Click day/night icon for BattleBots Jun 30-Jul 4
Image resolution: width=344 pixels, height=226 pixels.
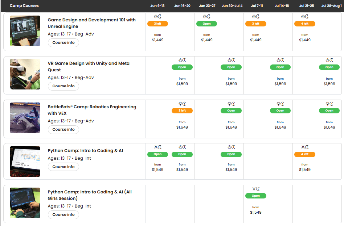pyautogui.click(x=231, y=104)
